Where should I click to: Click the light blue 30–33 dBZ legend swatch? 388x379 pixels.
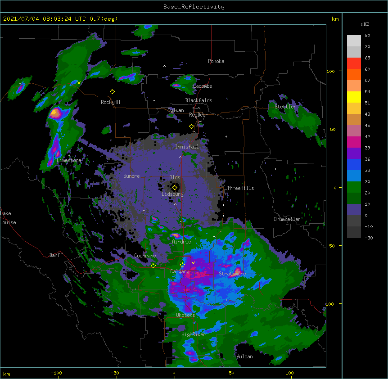coord(354,176)
